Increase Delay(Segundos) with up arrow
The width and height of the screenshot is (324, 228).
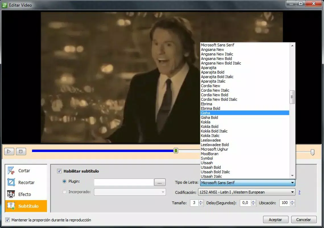point(253,201)
